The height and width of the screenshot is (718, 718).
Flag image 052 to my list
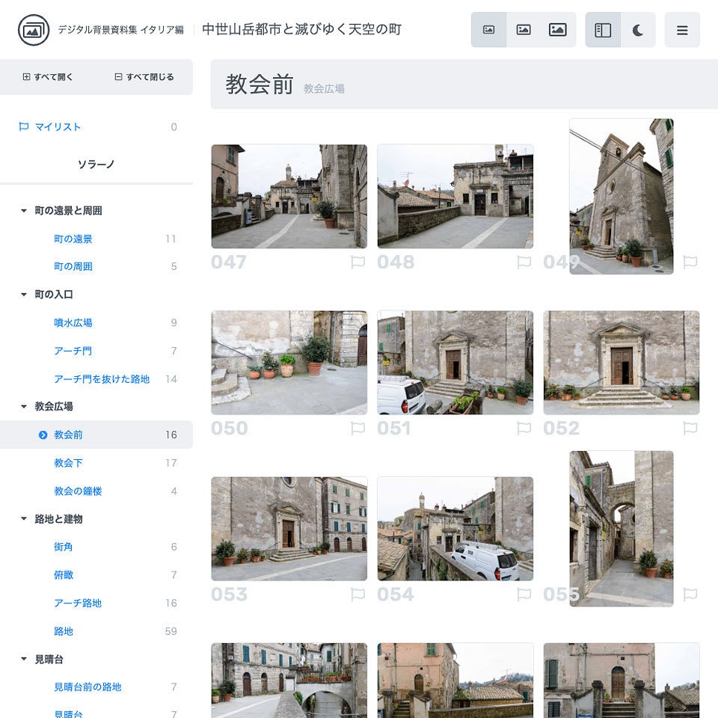coord(690,428)
